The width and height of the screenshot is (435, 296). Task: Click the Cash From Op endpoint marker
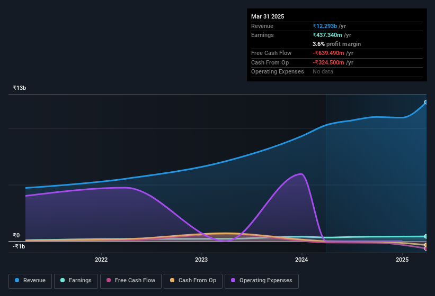coord(426,245)
